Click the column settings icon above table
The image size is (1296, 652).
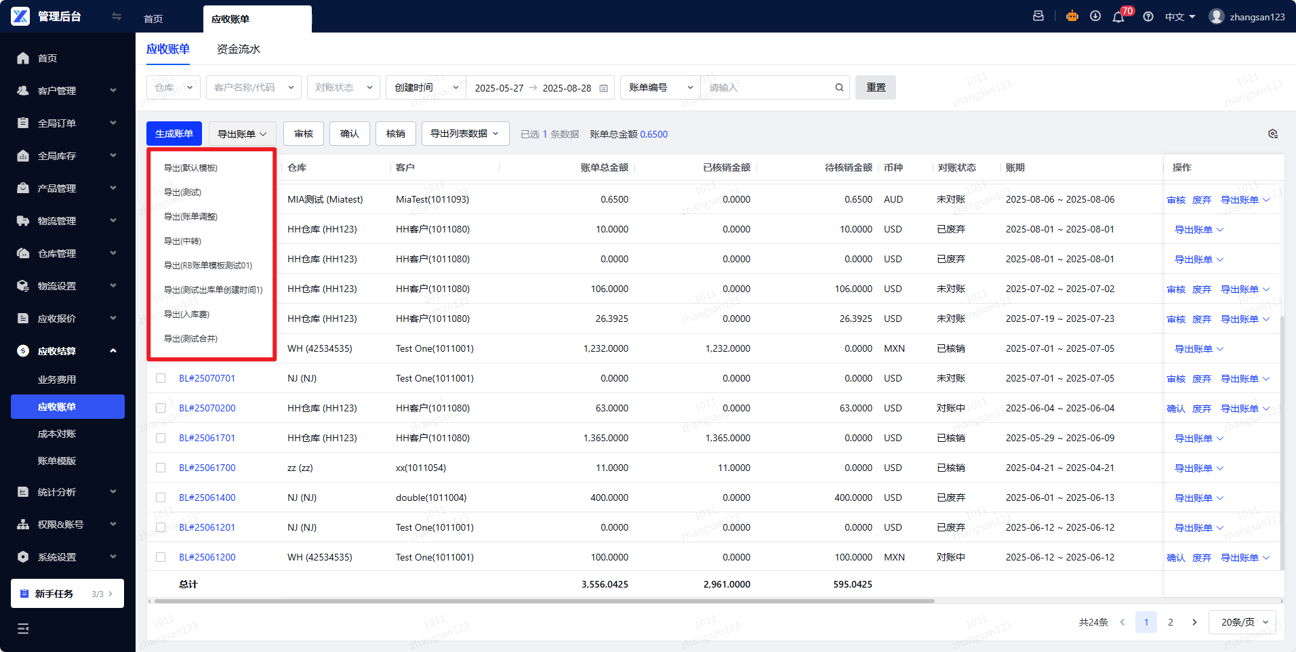coord(1272,134)
